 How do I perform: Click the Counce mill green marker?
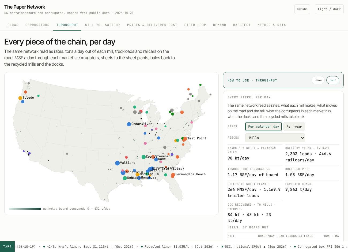pyautogui.click(x=143, y=157)
